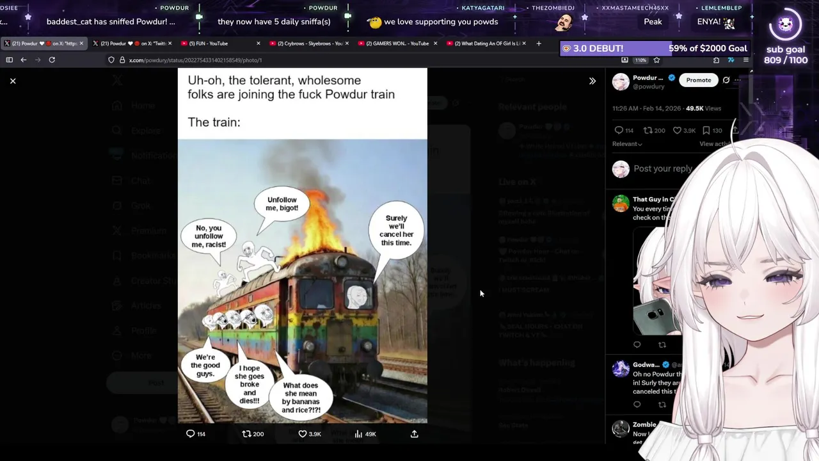Click the @powdury handle
The width and height of the screenshot is (819, 461).
tap(649, 86)
